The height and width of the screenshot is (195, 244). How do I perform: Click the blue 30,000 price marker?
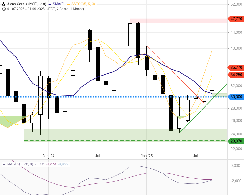tap(236, 97)
